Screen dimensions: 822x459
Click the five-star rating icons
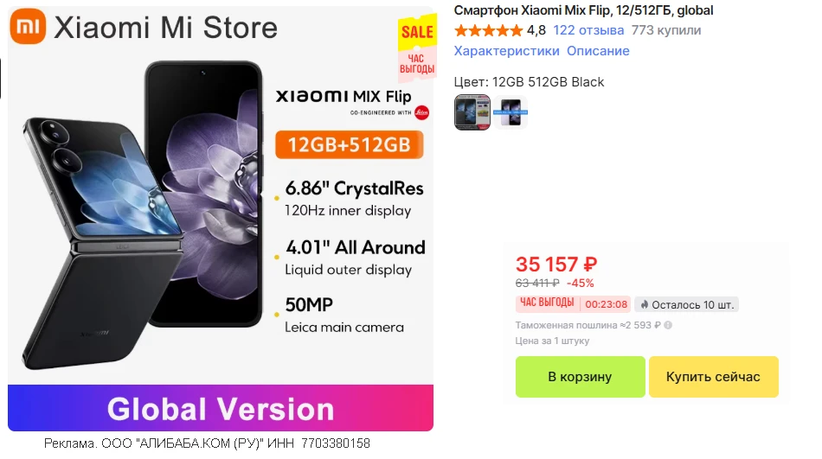pyautogui.click(x=488, y=30)
